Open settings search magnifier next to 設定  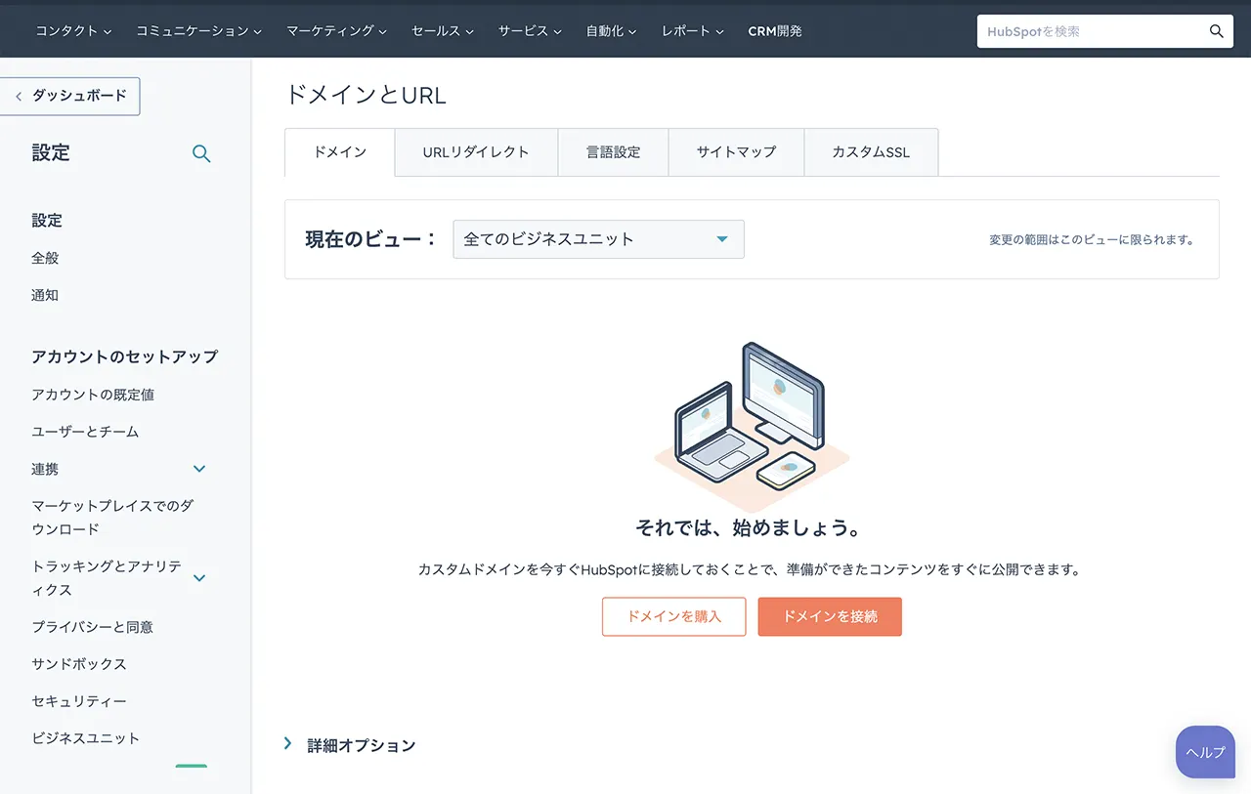(x=201, y=153)
